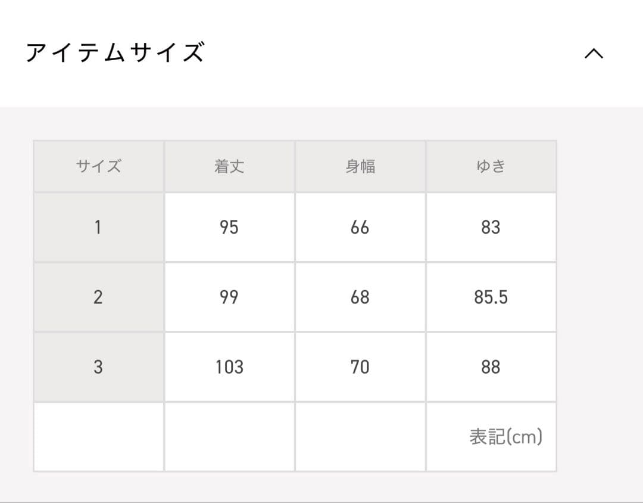Click the 95 length cell
This screenshot has width=643, height=503.
[229, 227]
